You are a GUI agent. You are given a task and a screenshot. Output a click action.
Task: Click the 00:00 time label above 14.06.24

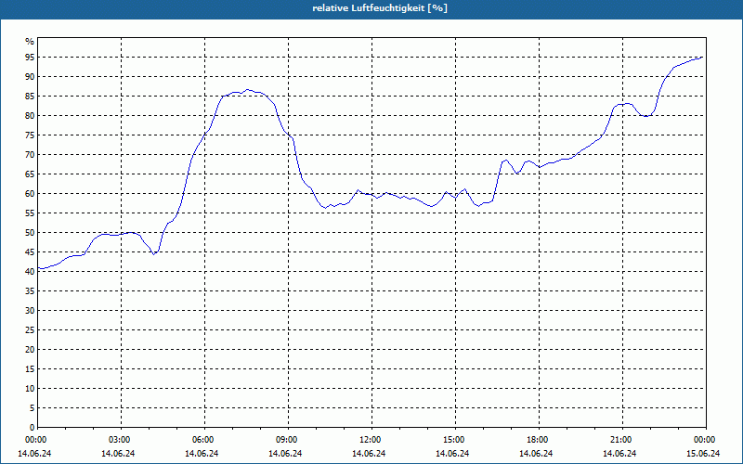[35, 440]
